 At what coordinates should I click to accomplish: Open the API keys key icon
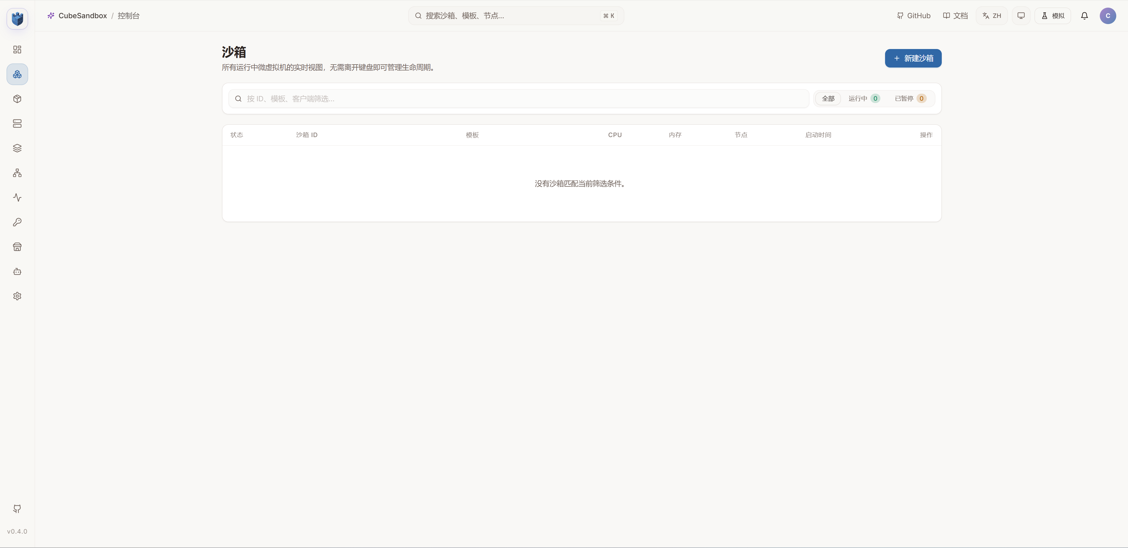[18, 222]
